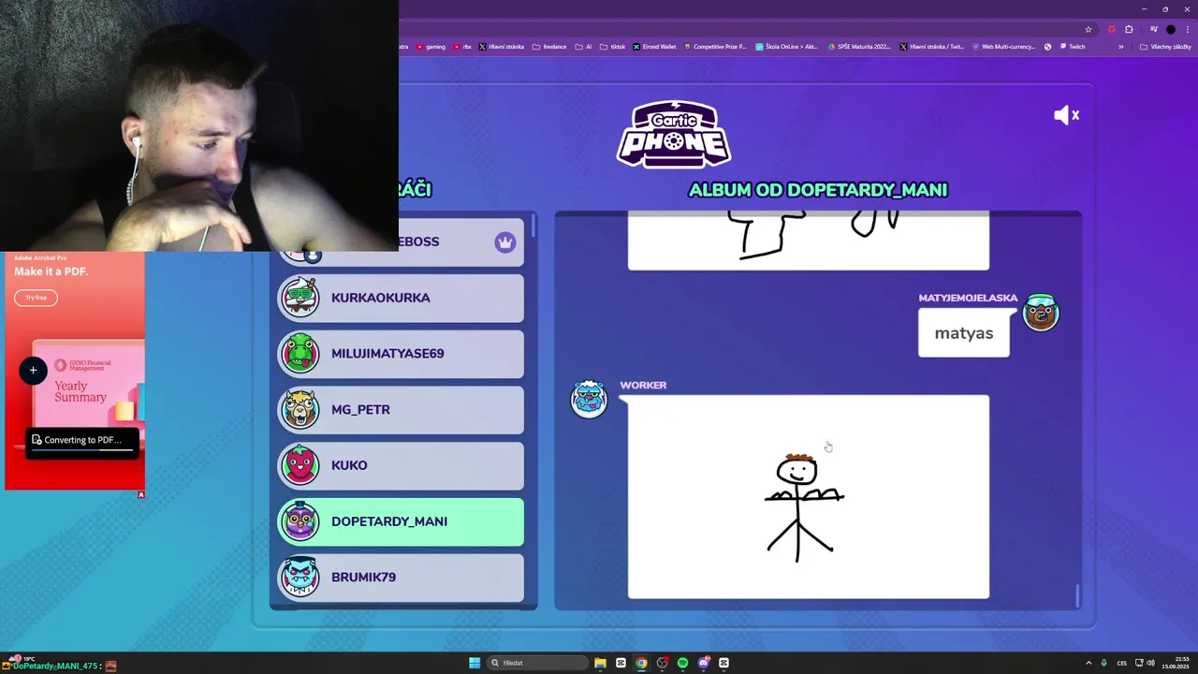Expand the hidden bookmarks overflow chevron

(1120, 47)
